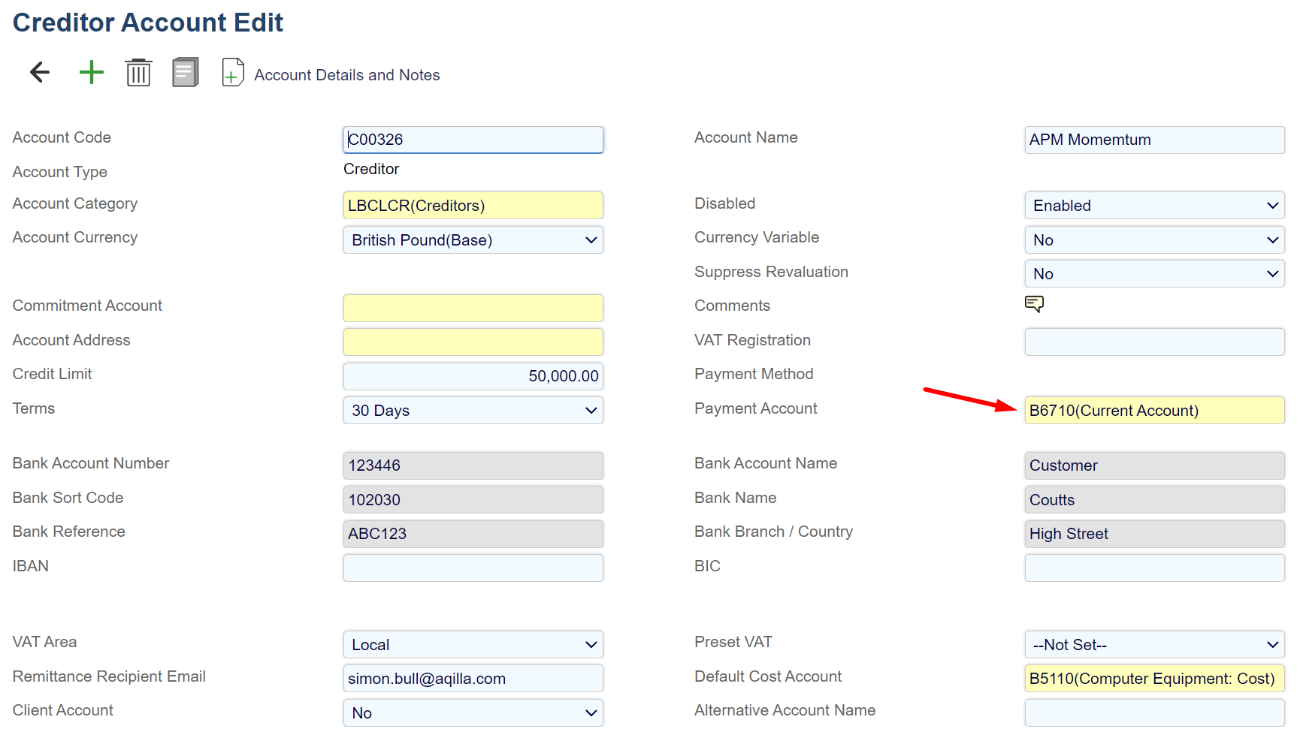Click the Default Cost Account field
Screen dimensions: 1300x741
point(1153,679)
